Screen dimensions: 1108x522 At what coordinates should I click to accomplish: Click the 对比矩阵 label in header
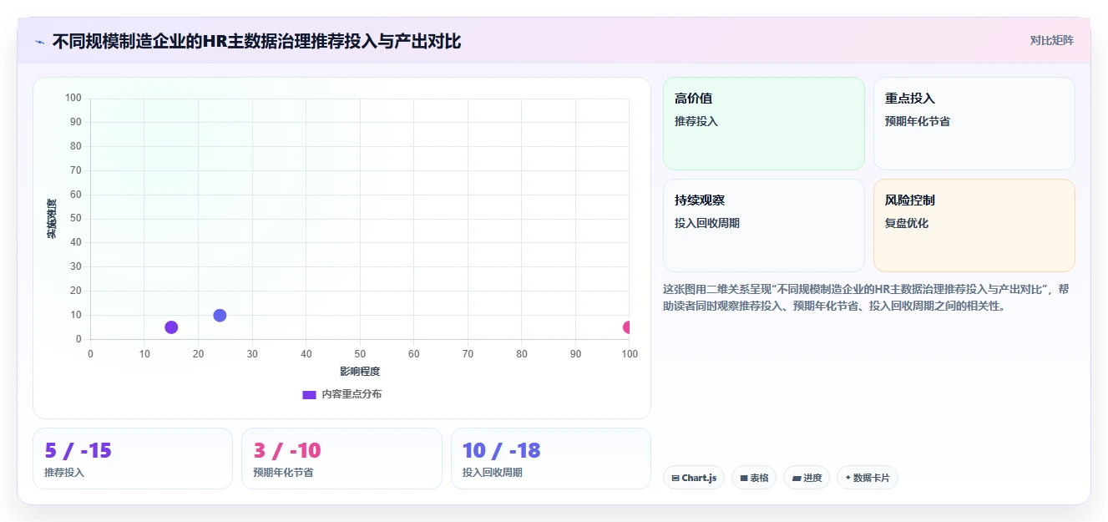1051,40
